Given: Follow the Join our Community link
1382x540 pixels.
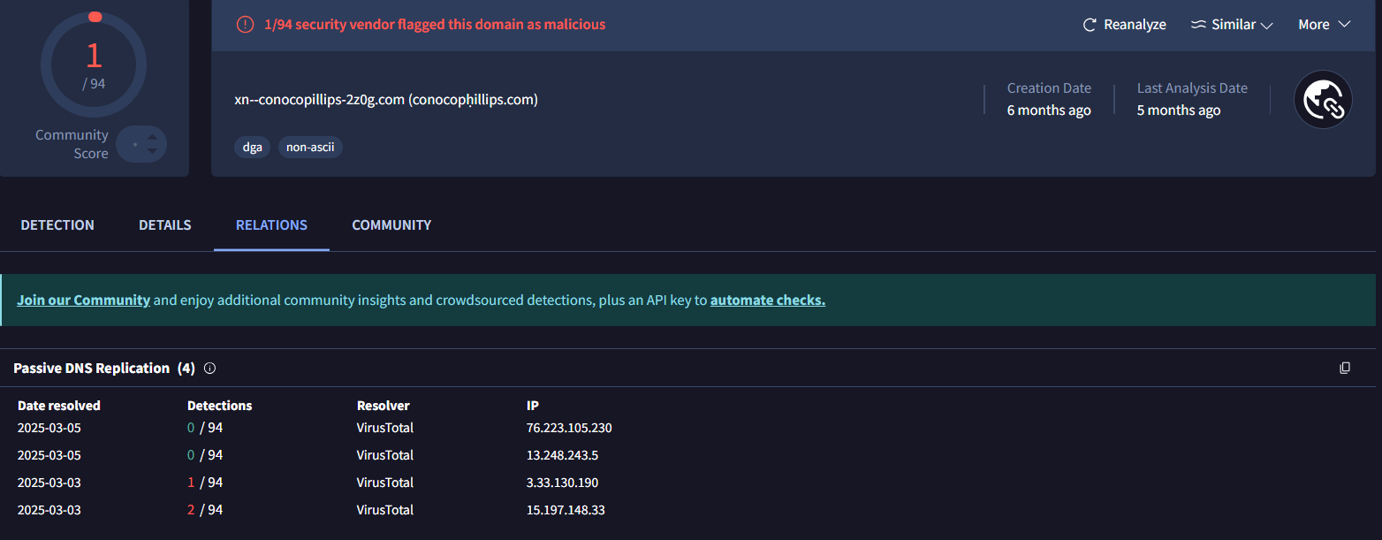Looking at the screenshot, I should tap(84, 300).
